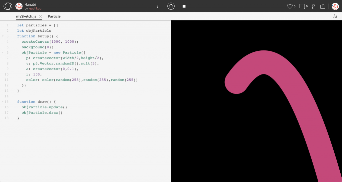
Task: Open the user account avatar menu
Action: [x=335, y=6]
